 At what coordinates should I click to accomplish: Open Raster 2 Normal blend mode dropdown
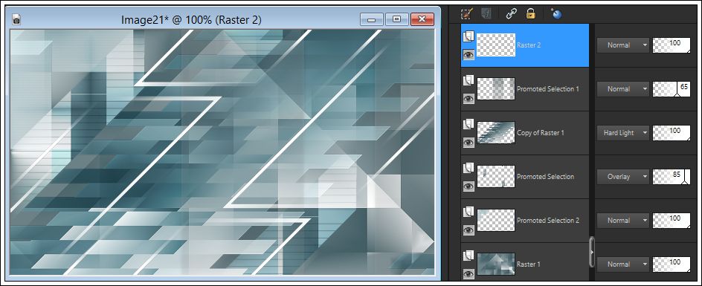[x=622, y=45]
